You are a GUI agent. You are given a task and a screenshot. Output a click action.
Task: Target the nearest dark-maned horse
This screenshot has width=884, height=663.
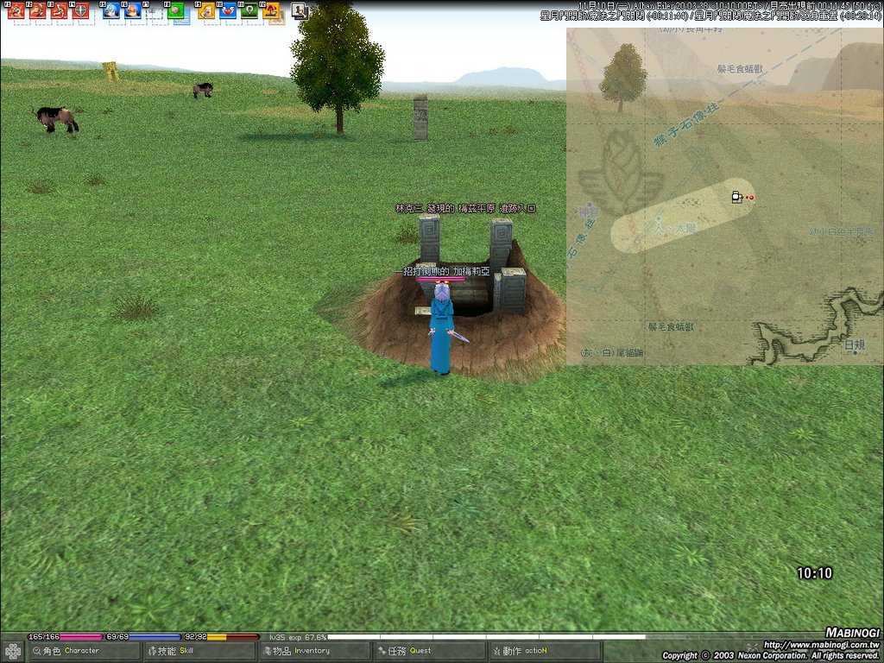pos(56,119)
